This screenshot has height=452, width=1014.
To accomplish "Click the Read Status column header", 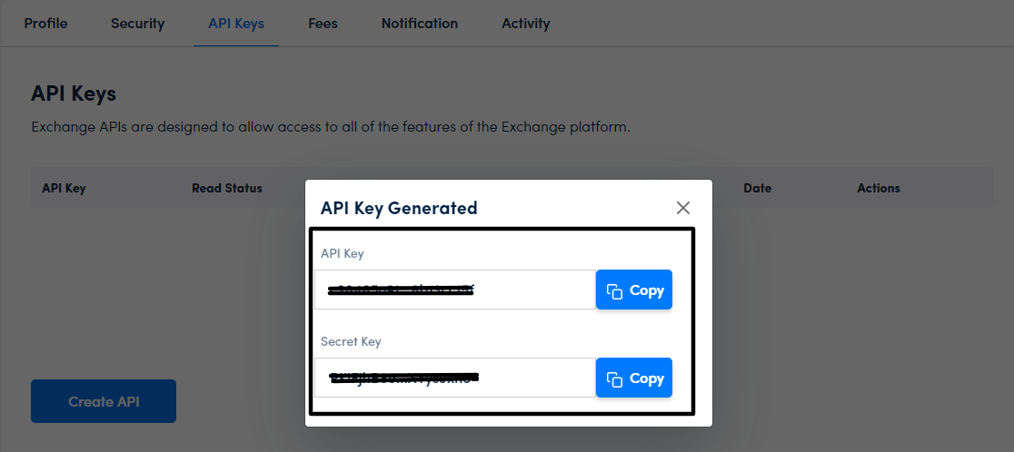I will 226,189.
